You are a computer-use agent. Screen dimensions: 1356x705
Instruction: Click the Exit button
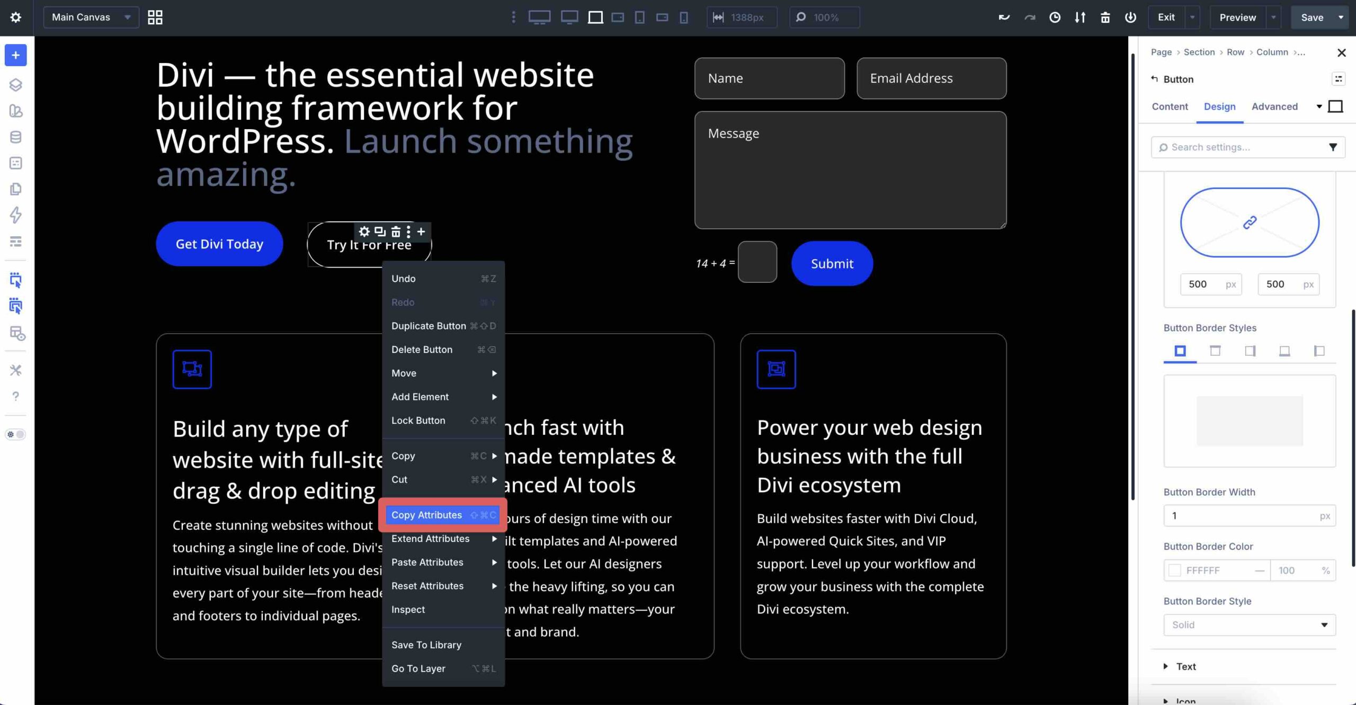click(1166, 17)
